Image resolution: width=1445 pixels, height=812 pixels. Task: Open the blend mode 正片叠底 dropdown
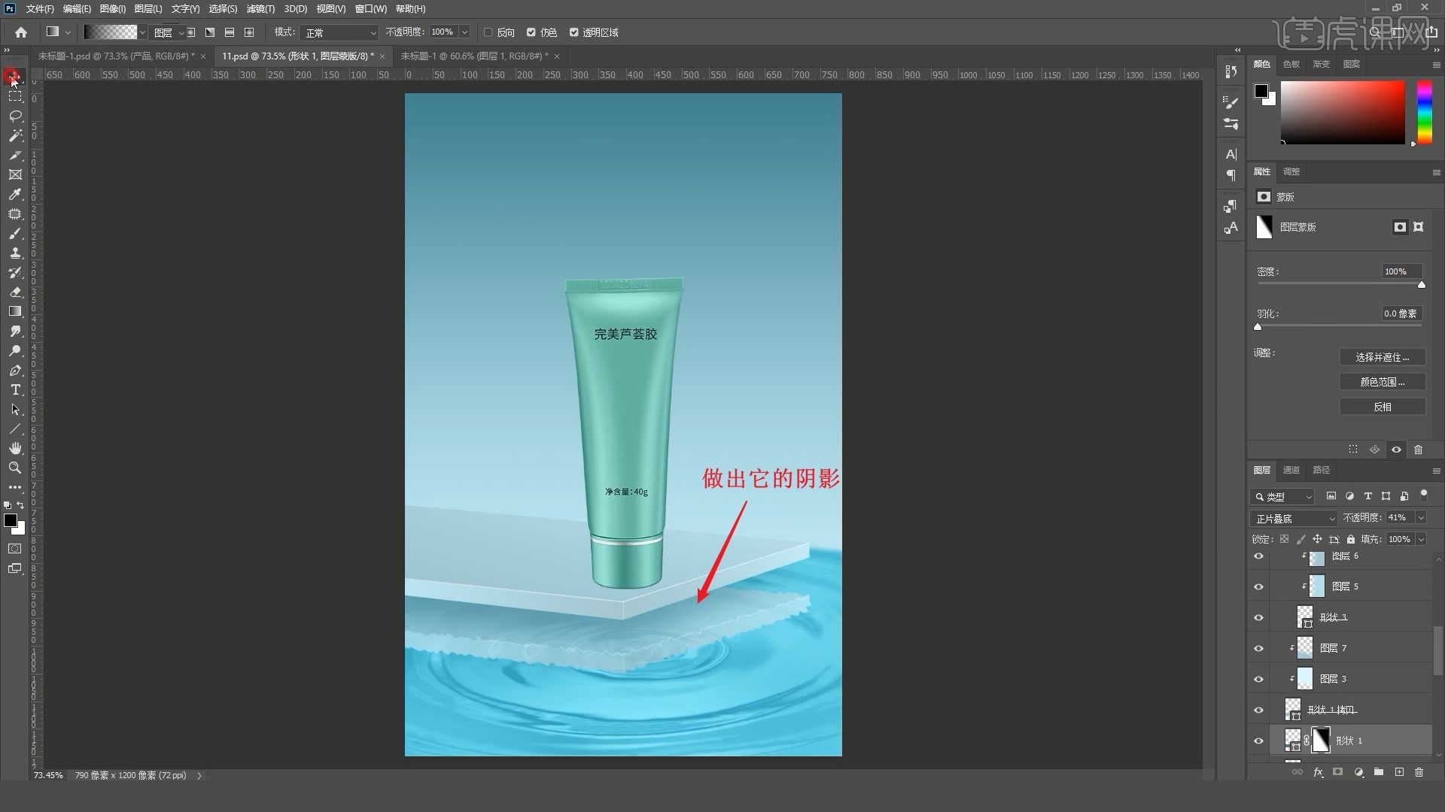click(x=1294, y=519)
